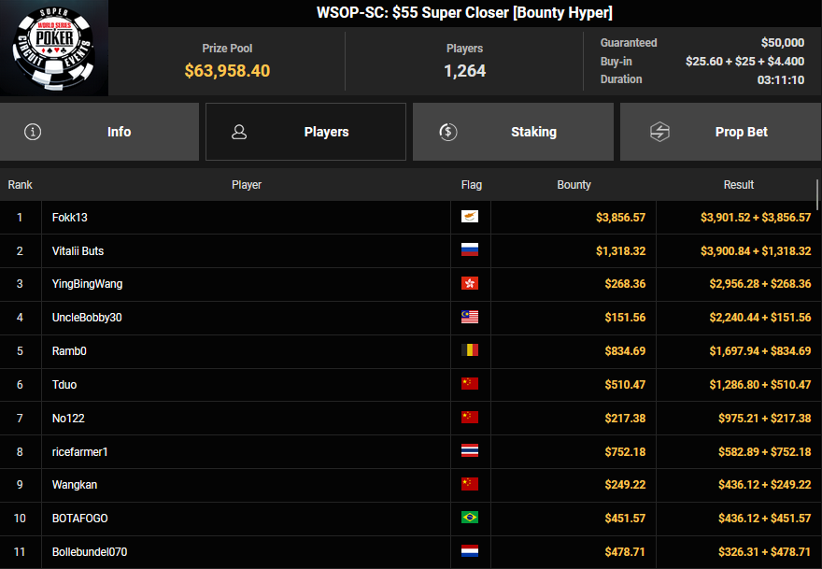Click the person icon on Players tab
This screenshot has height=569, width=822.
pyautogui.click(x=239, y=132)
